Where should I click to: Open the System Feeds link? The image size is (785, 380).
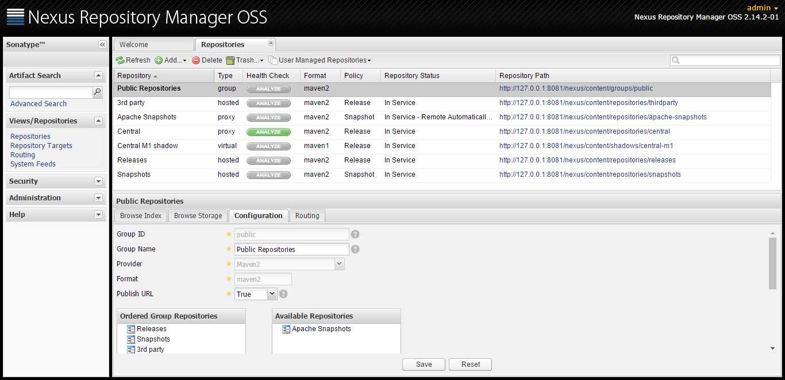[x=33, y=164]
